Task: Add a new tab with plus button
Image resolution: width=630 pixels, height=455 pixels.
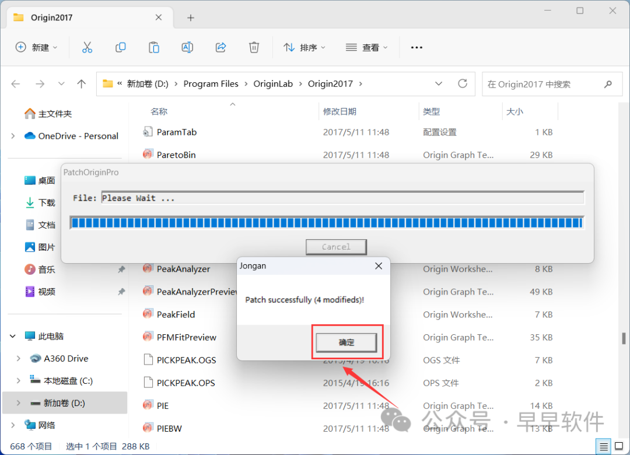Action: point(190,17)
